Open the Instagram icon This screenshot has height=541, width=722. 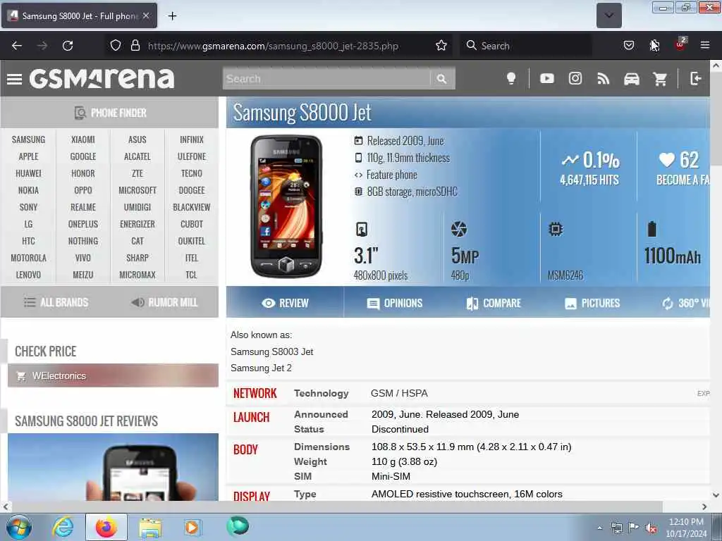coord(575,79)
